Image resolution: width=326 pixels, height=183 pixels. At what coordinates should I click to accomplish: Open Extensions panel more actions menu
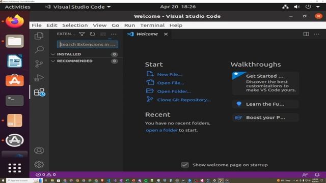(x=114, y=34)
